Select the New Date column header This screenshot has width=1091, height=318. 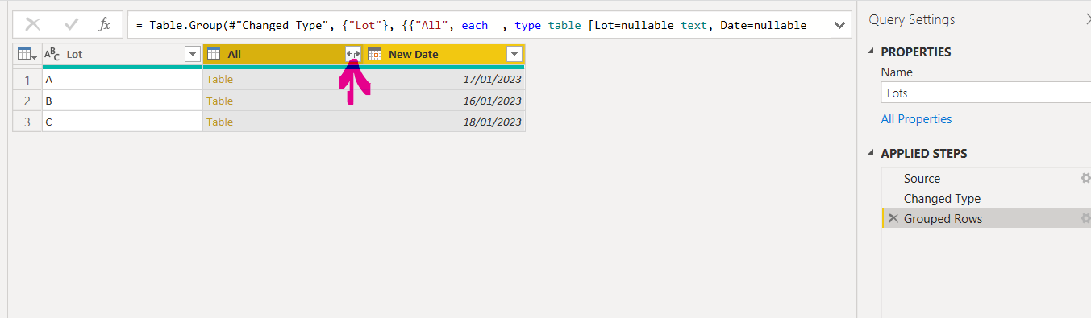point(444,54)
